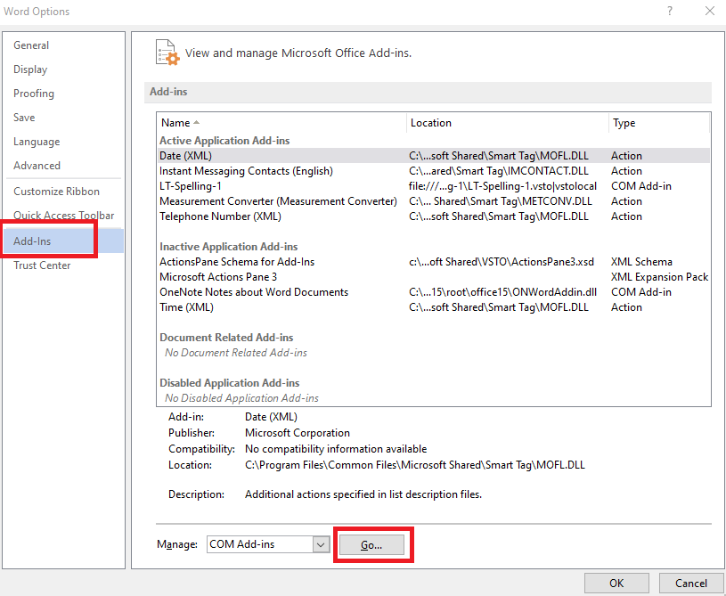
Task: Expand the Manage COM Add-ins dropdown
Action: (x=321, y=544)
